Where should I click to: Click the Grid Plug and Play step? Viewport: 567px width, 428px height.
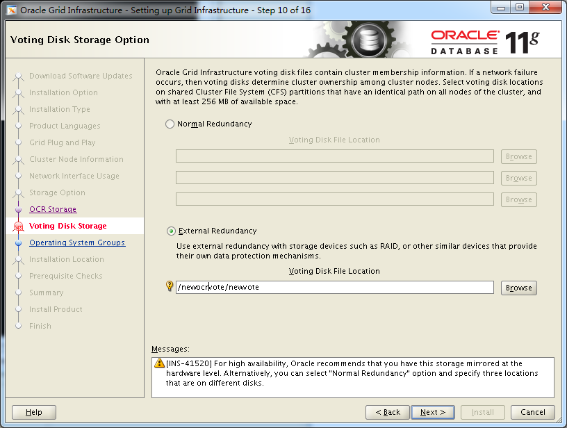click(63, 142)
